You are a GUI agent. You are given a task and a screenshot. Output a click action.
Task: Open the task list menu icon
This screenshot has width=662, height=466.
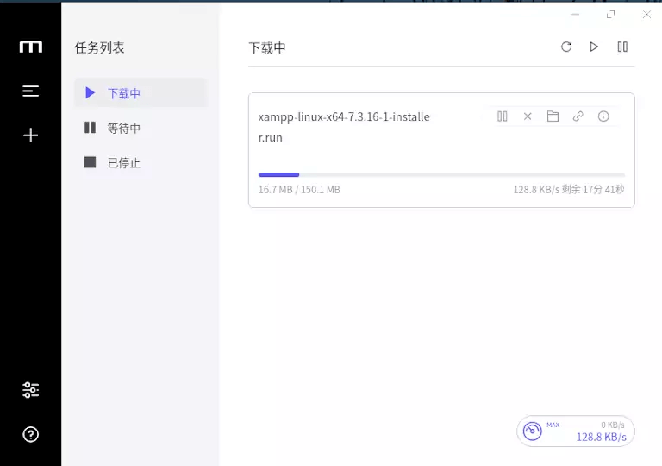click(30, 91)
